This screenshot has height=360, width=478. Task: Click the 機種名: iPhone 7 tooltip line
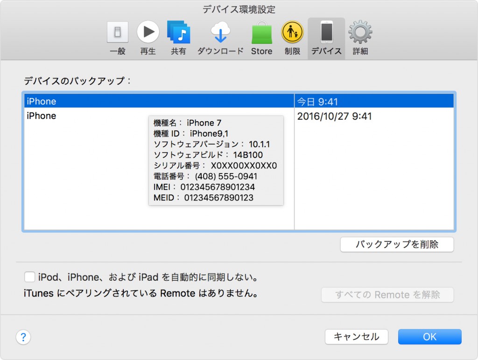click(x=187, y=123)
